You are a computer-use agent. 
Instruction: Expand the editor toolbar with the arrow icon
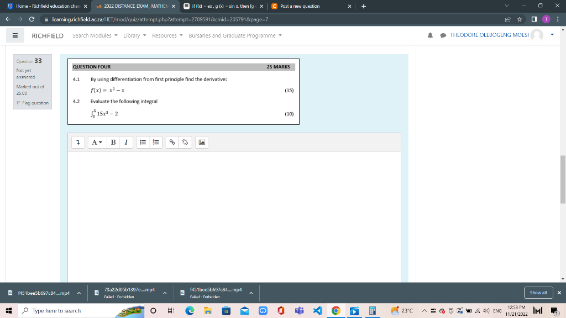pos(77,142)
